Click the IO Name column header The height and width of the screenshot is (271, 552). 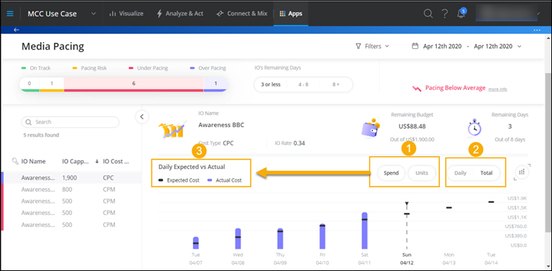click(x=34, y=162)
